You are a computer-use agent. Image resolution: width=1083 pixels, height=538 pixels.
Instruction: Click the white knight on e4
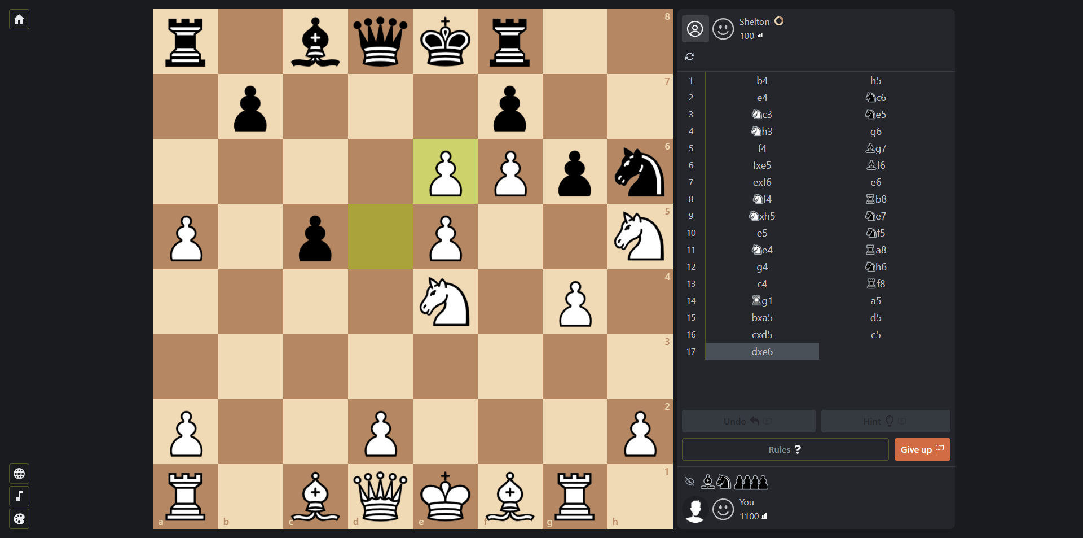(445, 302)
